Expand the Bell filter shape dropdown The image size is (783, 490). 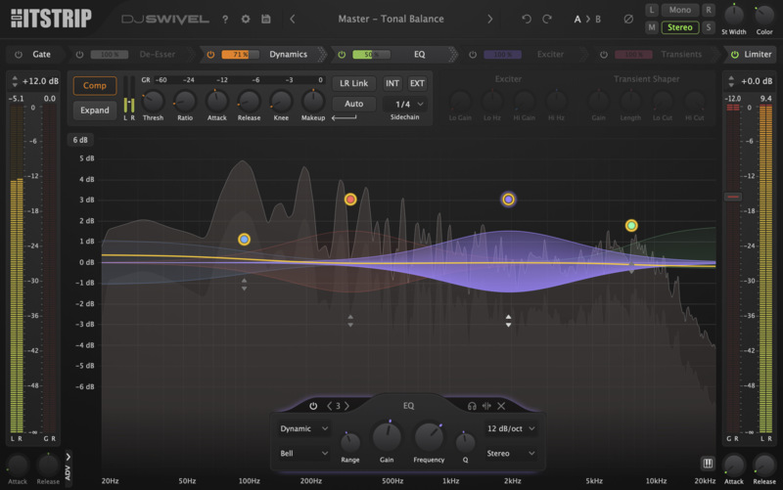click(304, 453)
